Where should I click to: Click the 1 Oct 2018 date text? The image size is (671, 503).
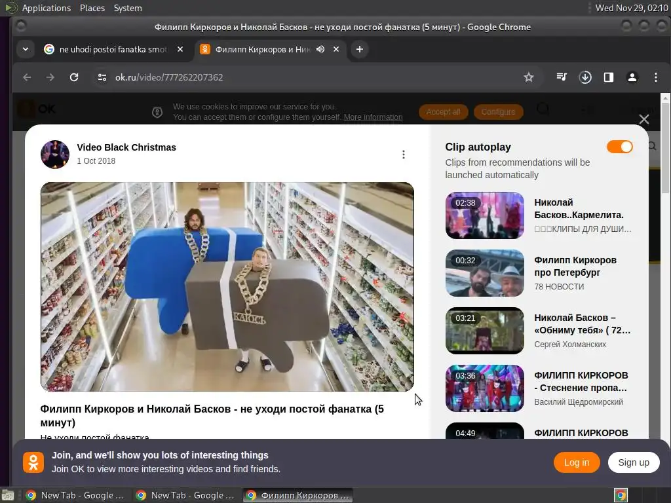(96, 161)
